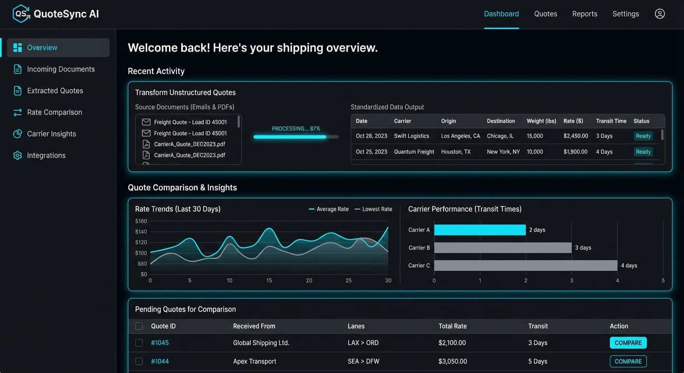Switch to the Quotes tab

pyautogui.click(x=545, y=14)
